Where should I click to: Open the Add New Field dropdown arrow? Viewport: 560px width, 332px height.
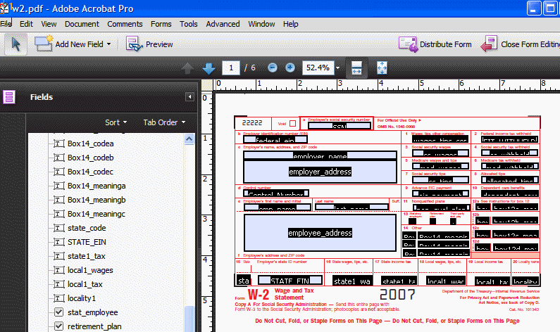click(x=108, y=44)
